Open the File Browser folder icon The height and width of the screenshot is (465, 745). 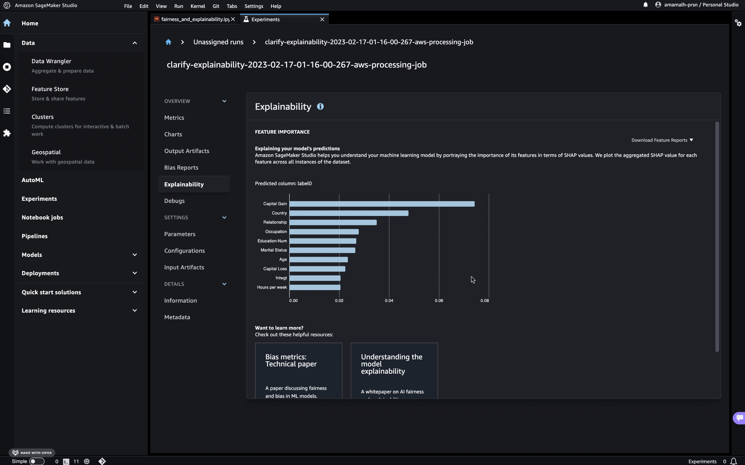click(x=7, y=45)
